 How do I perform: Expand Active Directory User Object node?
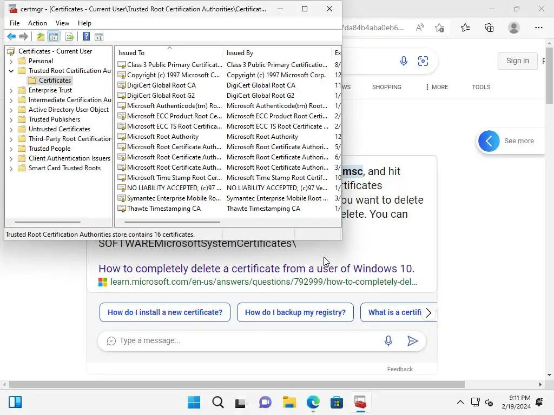pyautogui.click(x=11, y=110)
